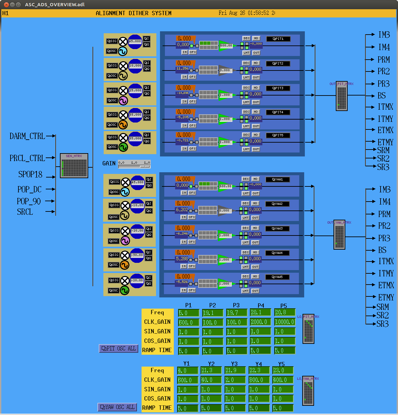Viewport: 398px width, 415px height.
Task: Toggle the OFS switch on the PIT3 filter
Action: point(192,101)
